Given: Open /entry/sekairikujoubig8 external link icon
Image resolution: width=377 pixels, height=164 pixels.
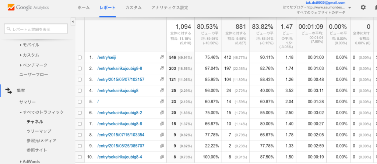Looking at the screenshot, I should [x=162, y=90].
